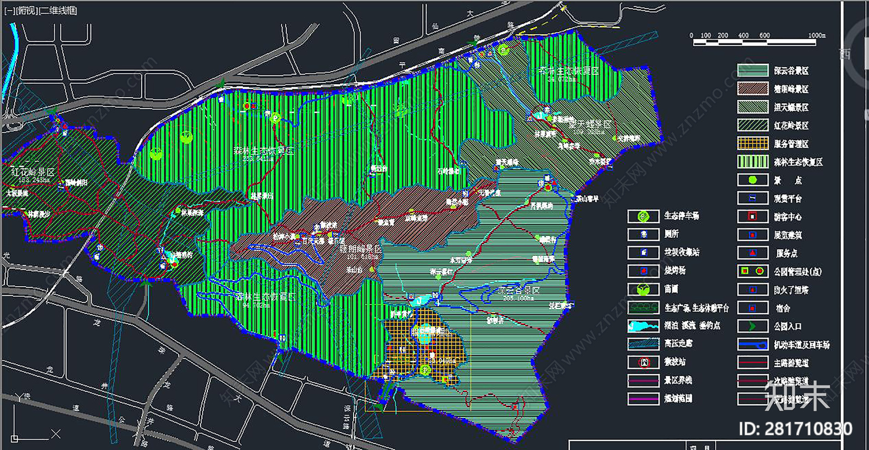
Task: Select the 烧烤场 legend symbol
Action: 643,270
